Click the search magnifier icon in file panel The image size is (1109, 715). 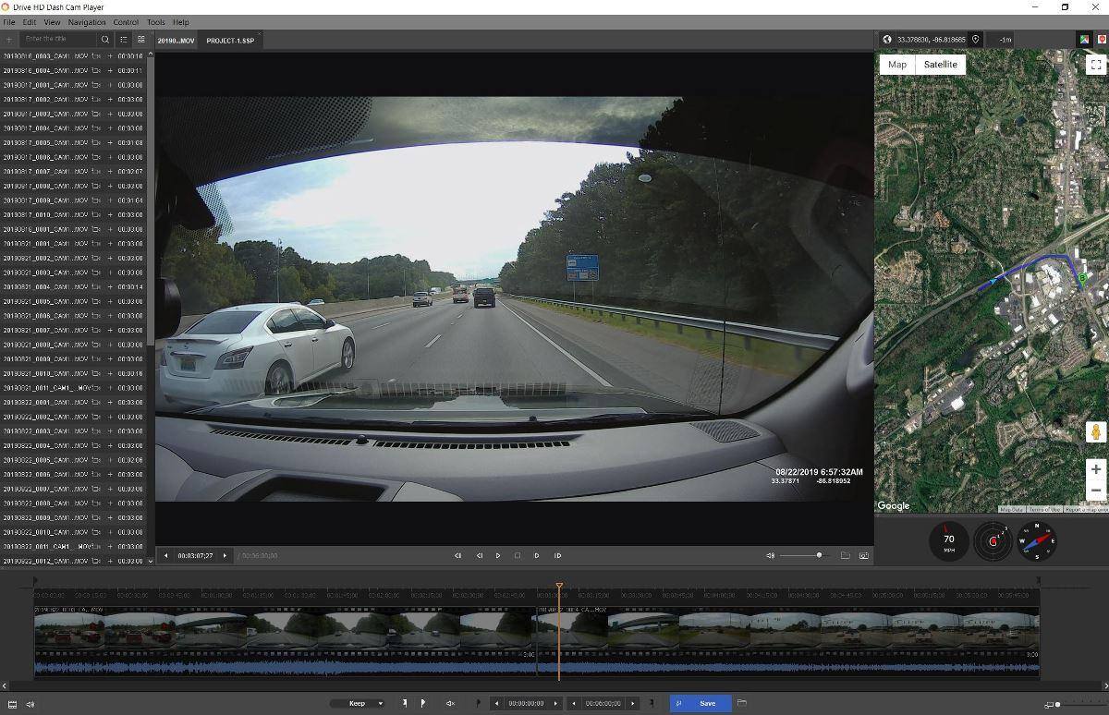[x=105, y=40]
